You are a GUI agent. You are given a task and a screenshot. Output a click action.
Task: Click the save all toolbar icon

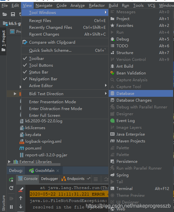tap(13, 14)
